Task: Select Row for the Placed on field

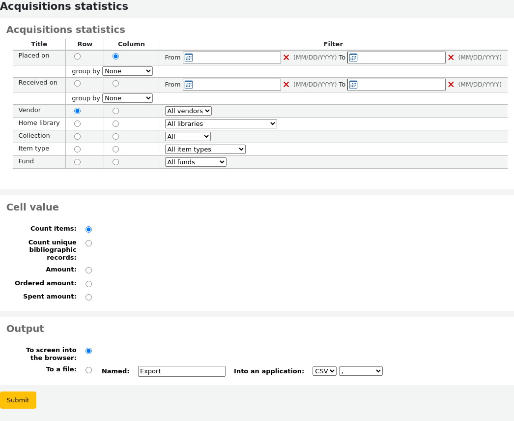Action: [77, 56]
